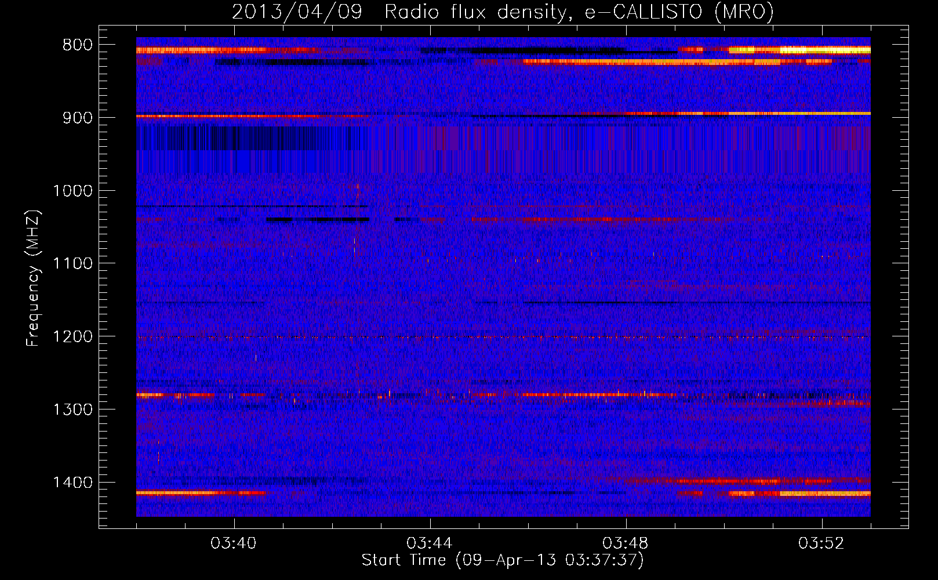Viewport: 938px width, 580px height.
Task: Click the 03:40 time axis label
Action: point(234,543)
